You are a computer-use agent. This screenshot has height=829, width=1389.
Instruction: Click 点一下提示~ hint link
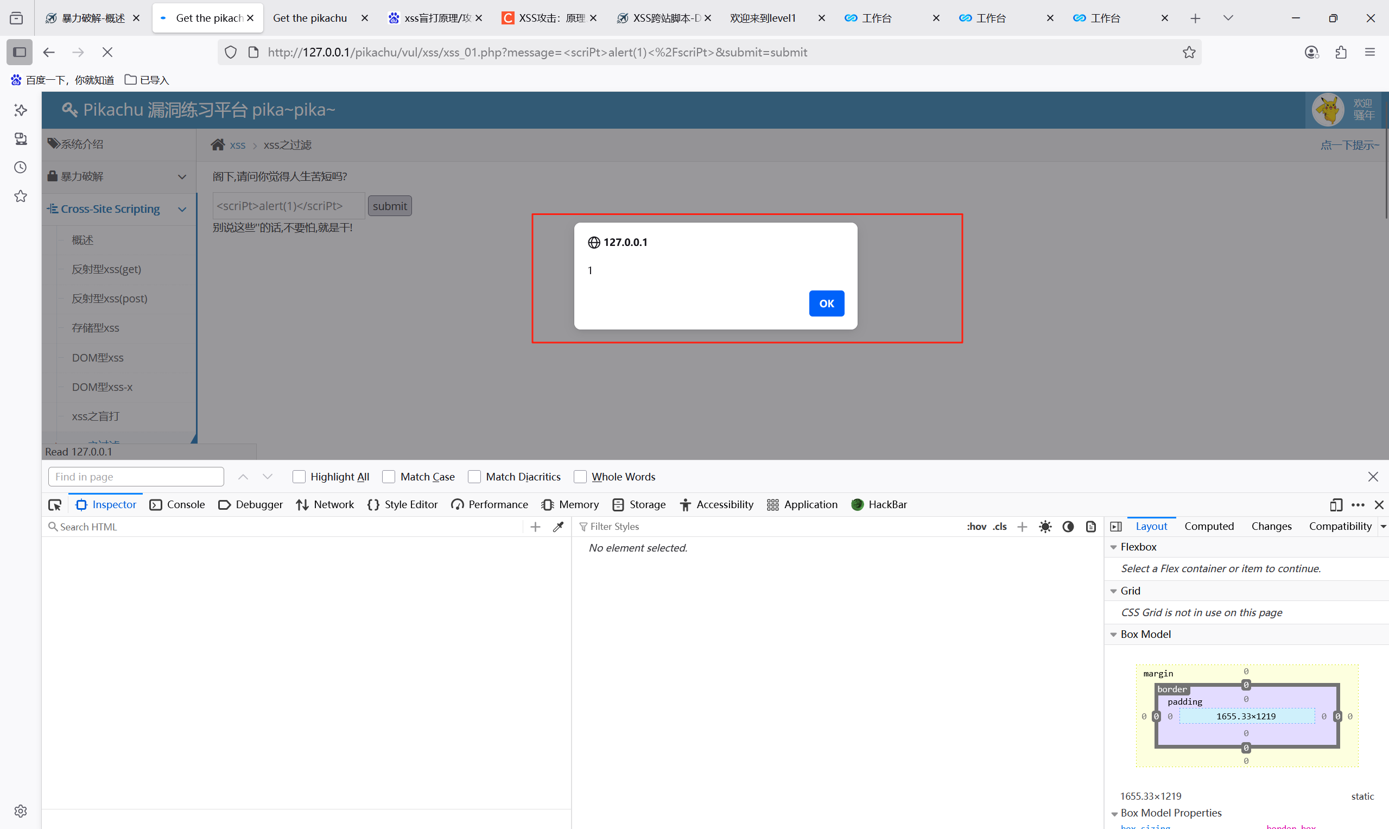click(x=1349, y=145)
